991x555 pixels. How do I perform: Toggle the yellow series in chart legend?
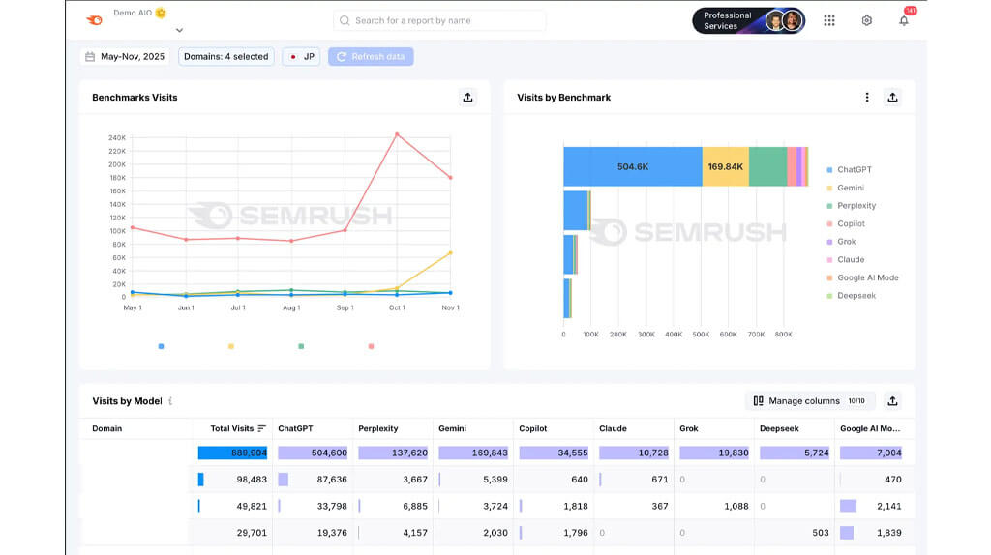[x=230, y=346]
